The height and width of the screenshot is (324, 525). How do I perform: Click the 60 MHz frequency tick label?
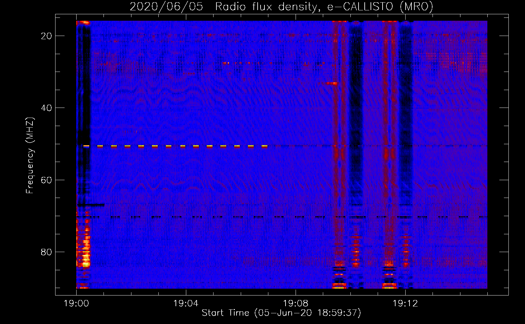46,180
